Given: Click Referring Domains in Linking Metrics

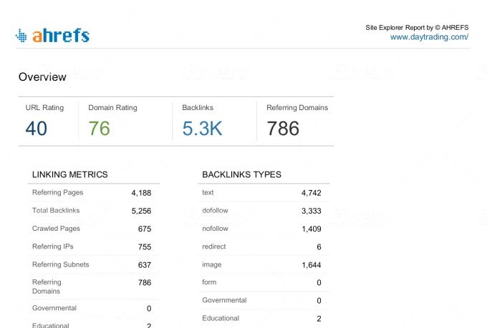Looking at the screenshot, I should [x=47, y=287].
